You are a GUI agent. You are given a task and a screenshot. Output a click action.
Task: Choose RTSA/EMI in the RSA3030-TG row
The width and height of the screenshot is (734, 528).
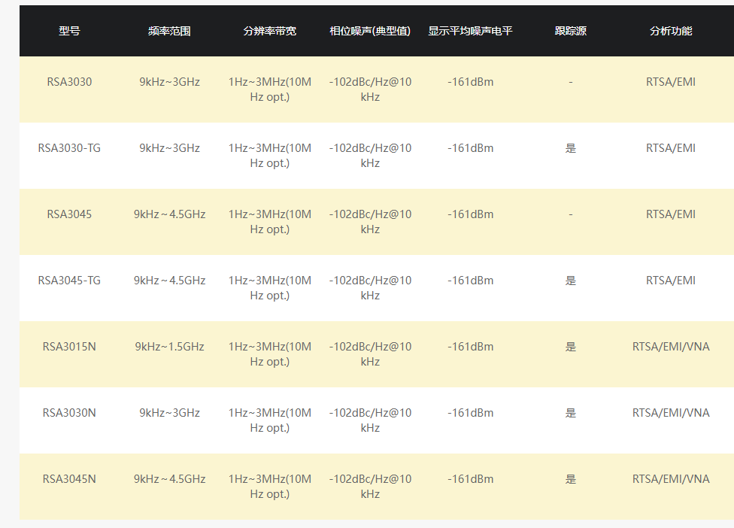pyautogui.click(x=671, y=148)
